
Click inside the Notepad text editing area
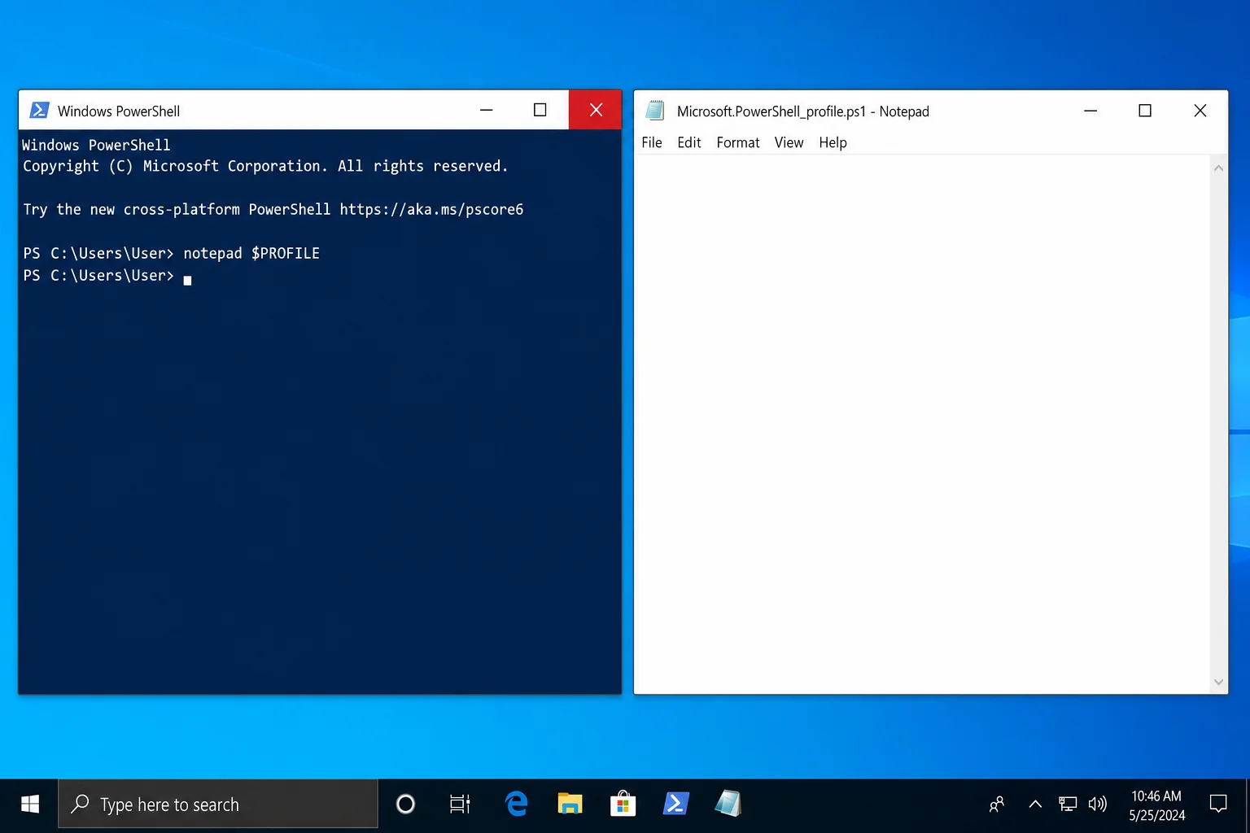click(x=922, y=424)
